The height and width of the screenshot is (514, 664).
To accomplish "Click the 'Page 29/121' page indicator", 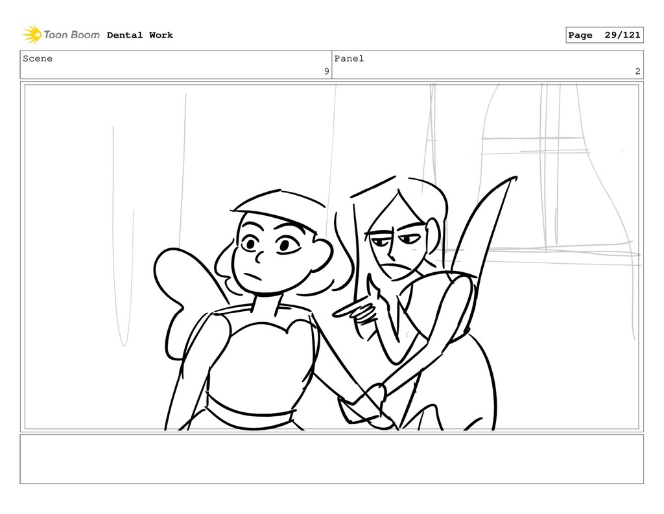I will (604, 35).
